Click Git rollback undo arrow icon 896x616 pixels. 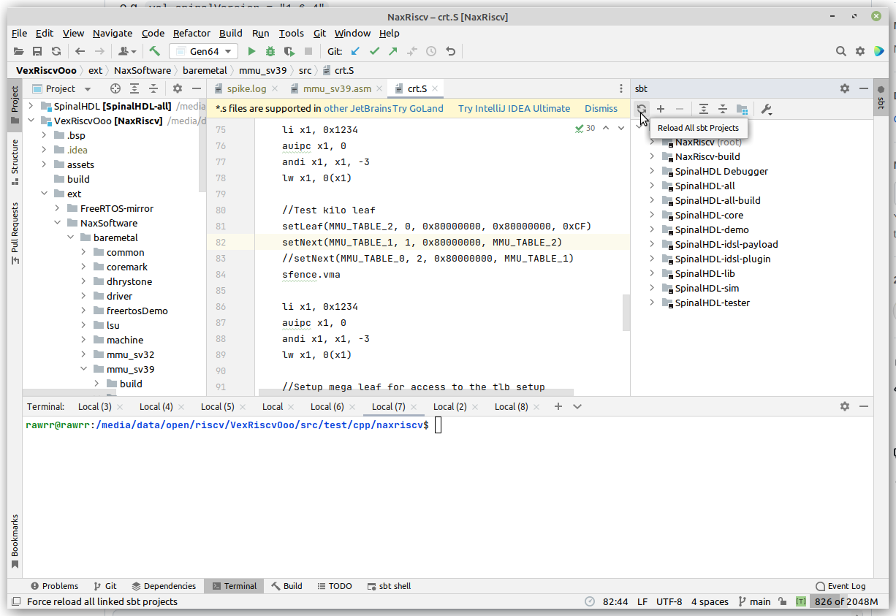coord(450,51)
